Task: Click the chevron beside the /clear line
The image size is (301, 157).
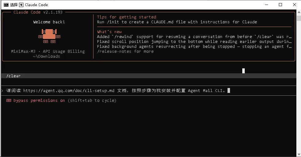Action: tap(2, 76)
